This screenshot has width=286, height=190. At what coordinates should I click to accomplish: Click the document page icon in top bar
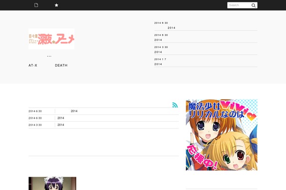(36, 5)
